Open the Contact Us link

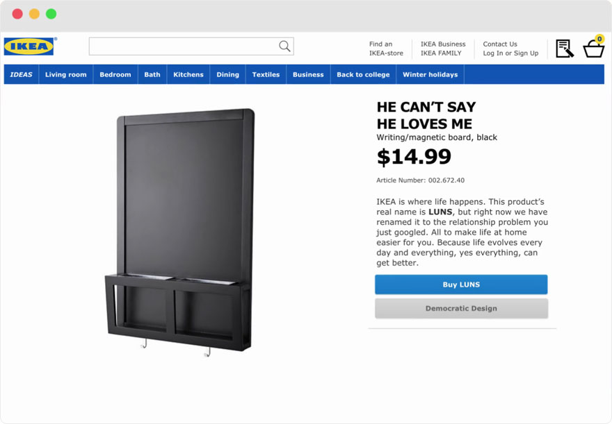click(x=500, y=44)
